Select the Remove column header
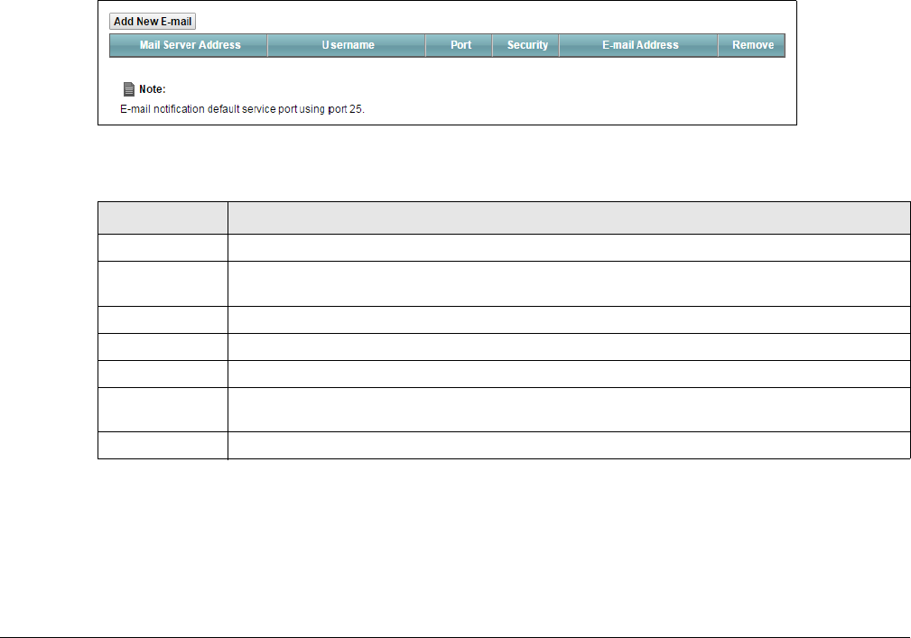 752,45
